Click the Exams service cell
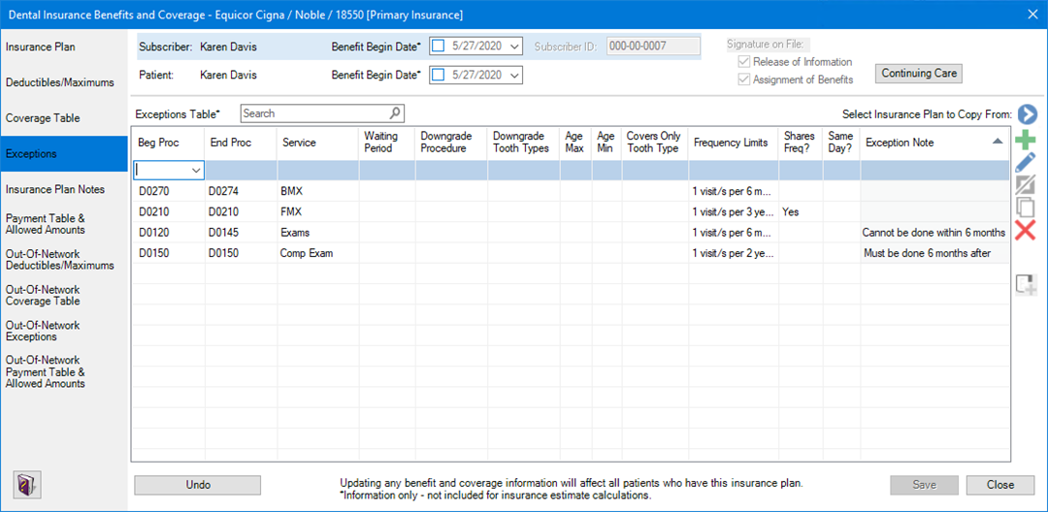 tap(318, 233)
